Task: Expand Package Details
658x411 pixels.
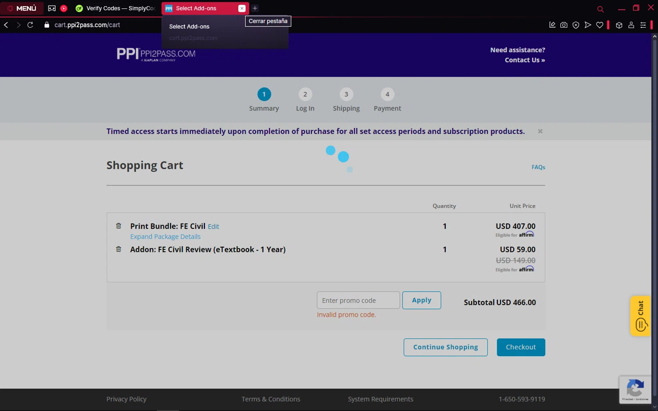Action: [165, 237]
